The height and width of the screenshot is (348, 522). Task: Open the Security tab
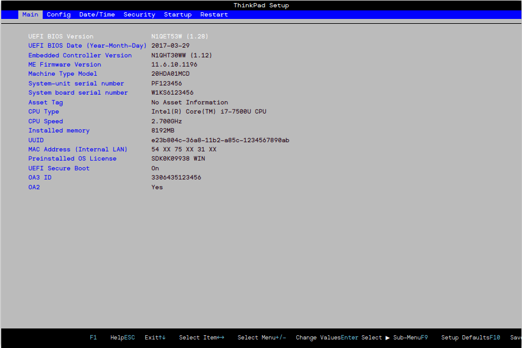139,15
